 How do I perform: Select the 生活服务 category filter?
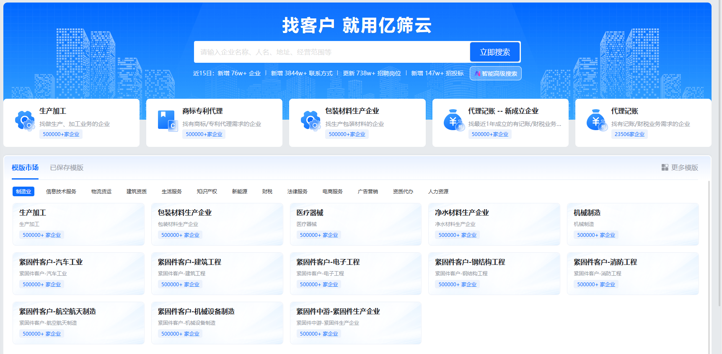(x=172, y=191)
